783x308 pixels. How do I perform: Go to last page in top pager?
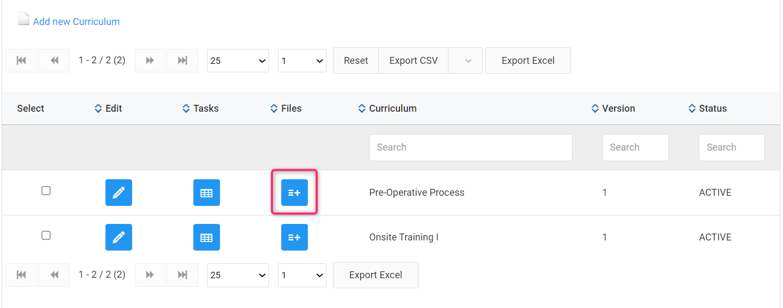(183, 61)
